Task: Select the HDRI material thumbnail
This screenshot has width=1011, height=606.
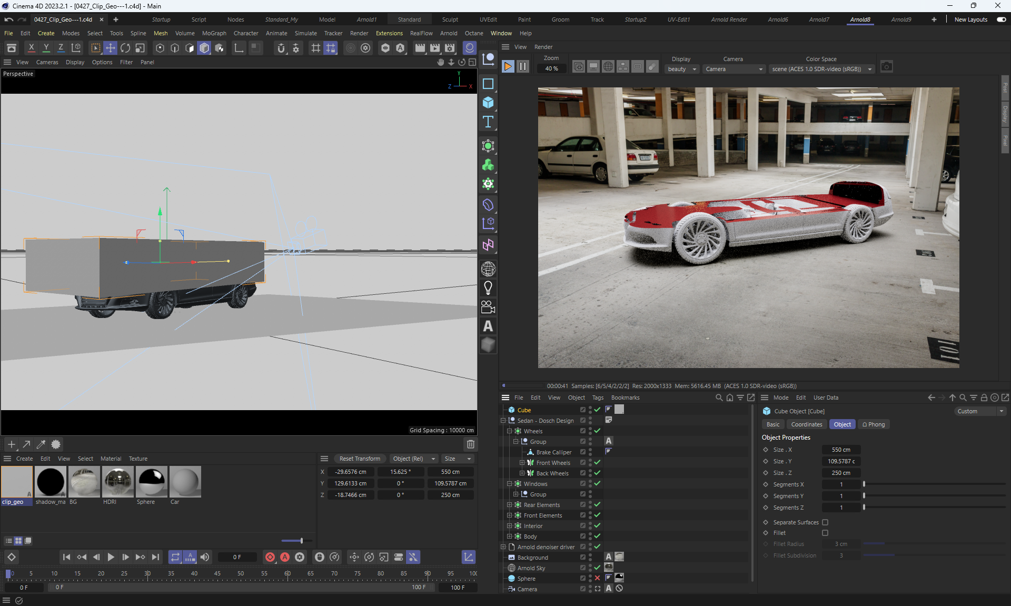Action: pyautogui.click(x=118, y=482)
